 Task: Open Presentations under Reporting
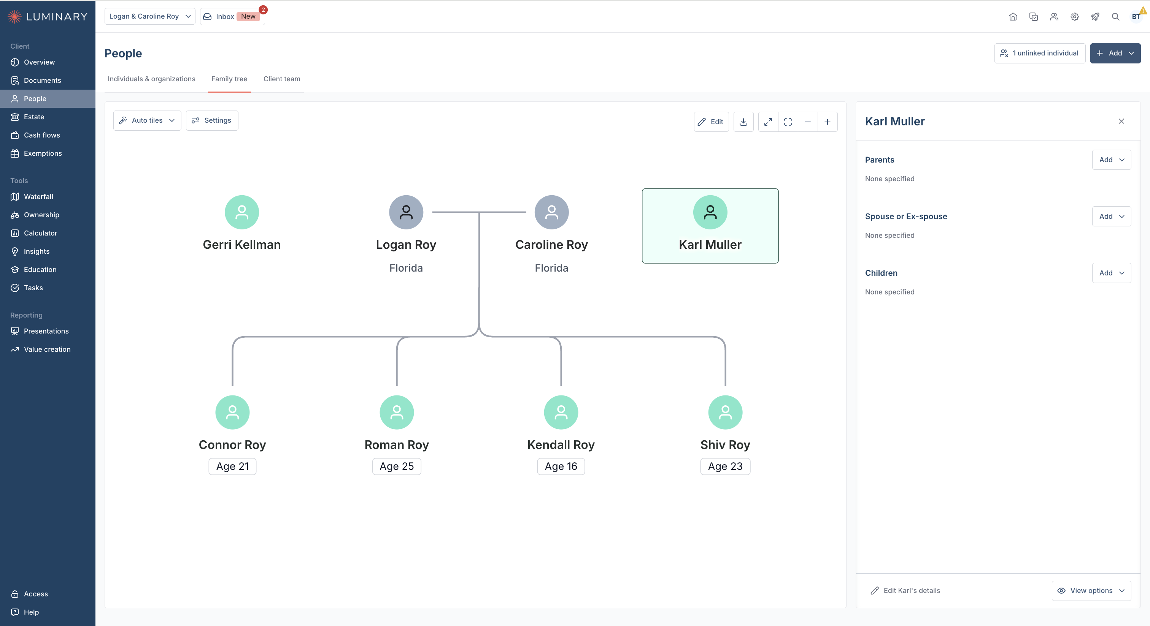[x=47, y=331]
